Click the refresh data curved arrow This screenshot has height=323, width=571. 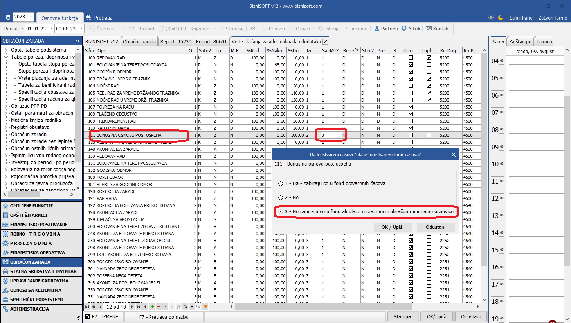[x=185, y=307]
